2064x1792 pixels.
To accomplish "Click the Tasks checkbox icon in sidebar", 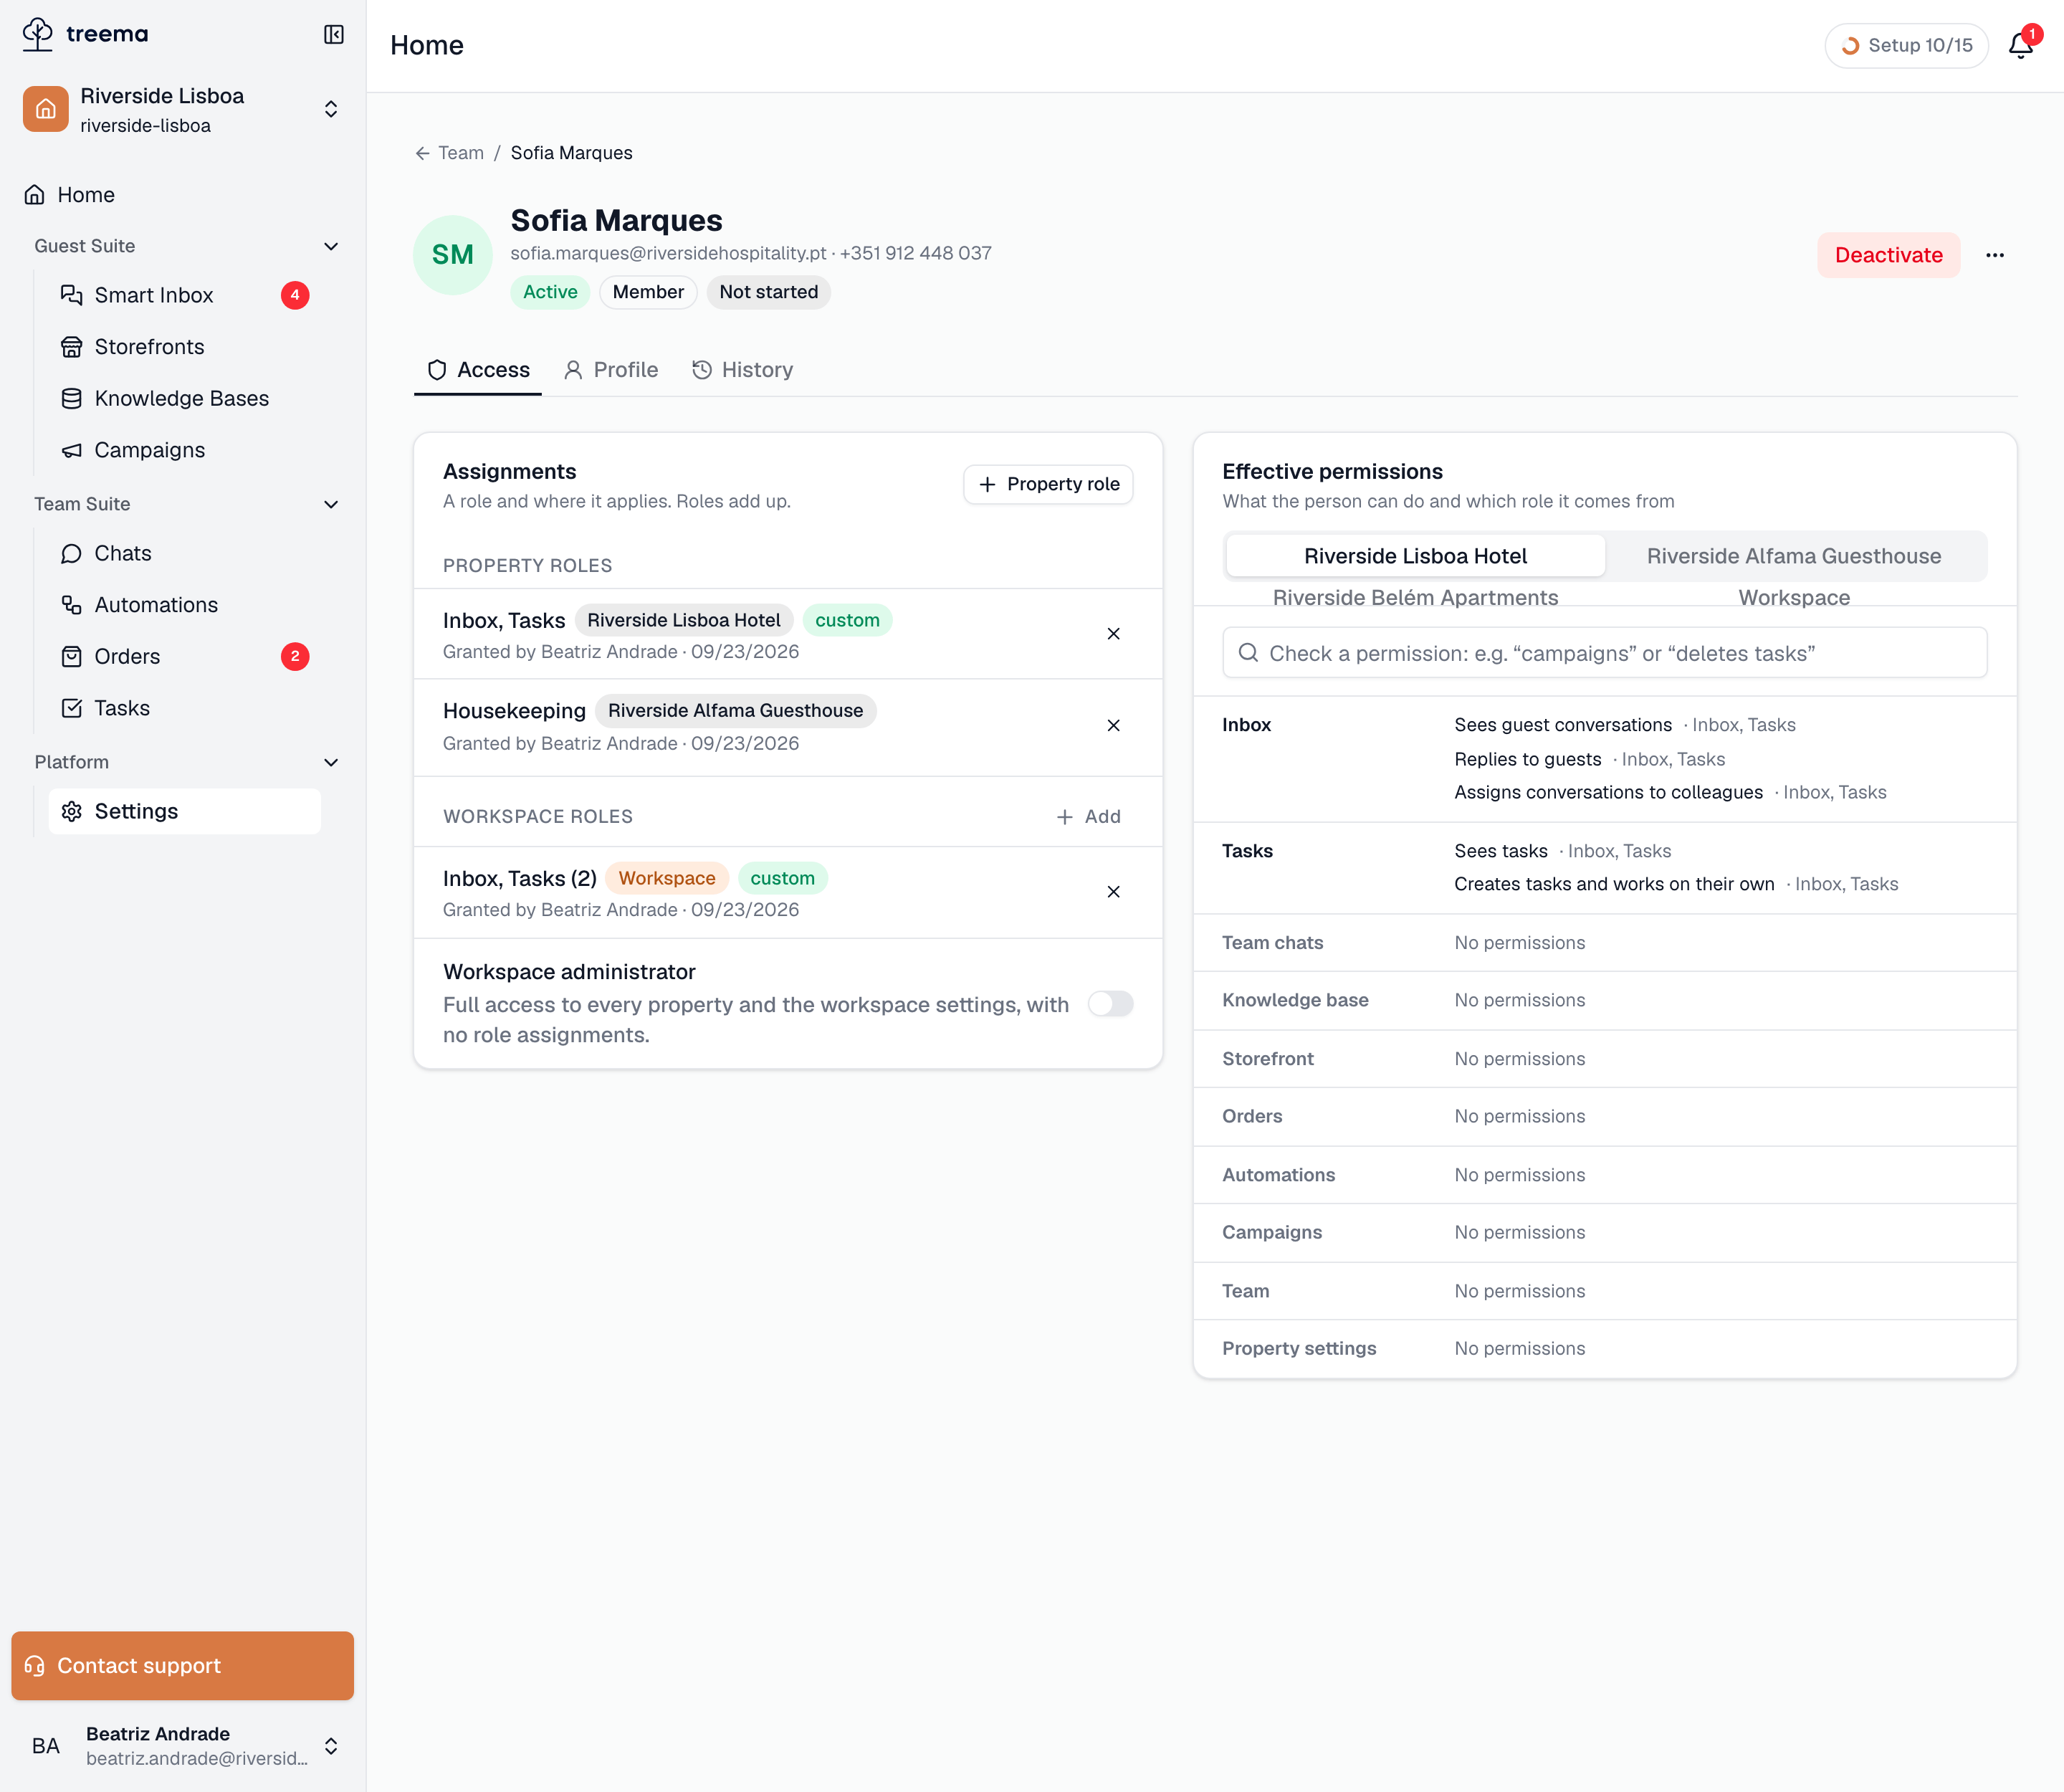I will click(x=71, y=708).
